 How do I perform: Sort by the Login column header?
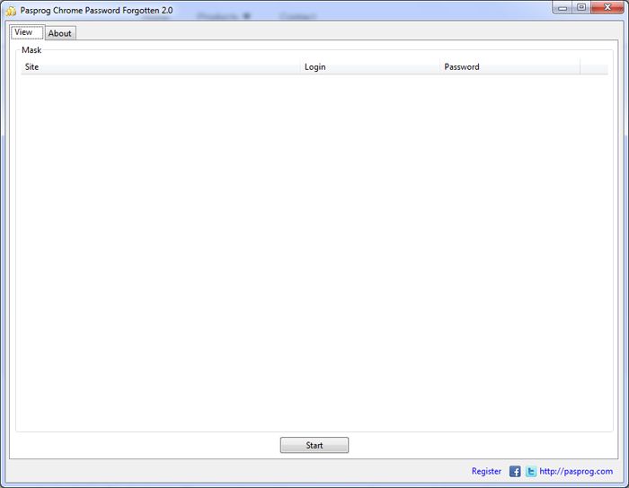(370, 67)
